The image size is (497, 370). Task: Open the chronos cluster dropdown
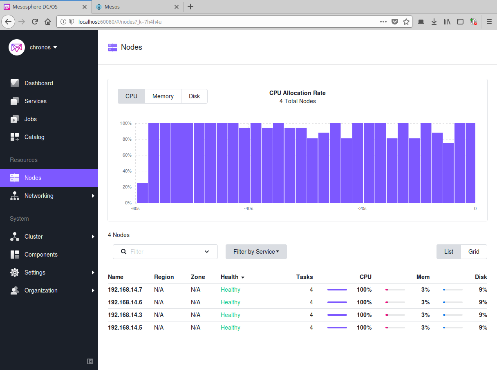(44, 47)
